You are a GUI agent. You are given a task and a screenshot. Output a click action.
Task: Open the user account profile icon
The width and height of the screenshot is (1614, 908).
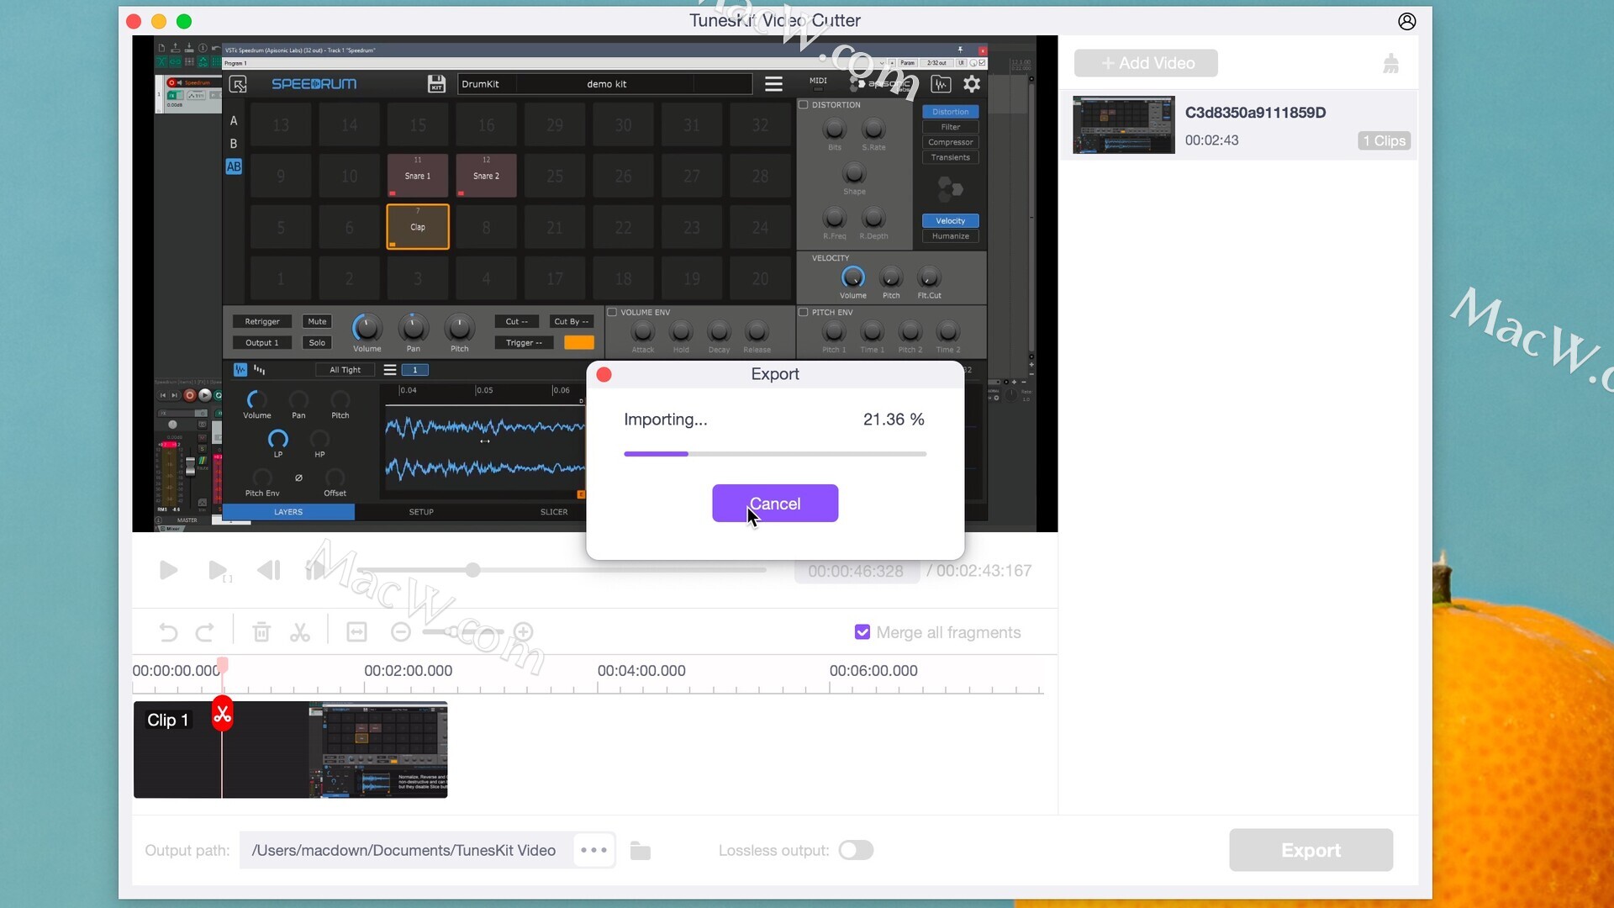point(1406,21)
